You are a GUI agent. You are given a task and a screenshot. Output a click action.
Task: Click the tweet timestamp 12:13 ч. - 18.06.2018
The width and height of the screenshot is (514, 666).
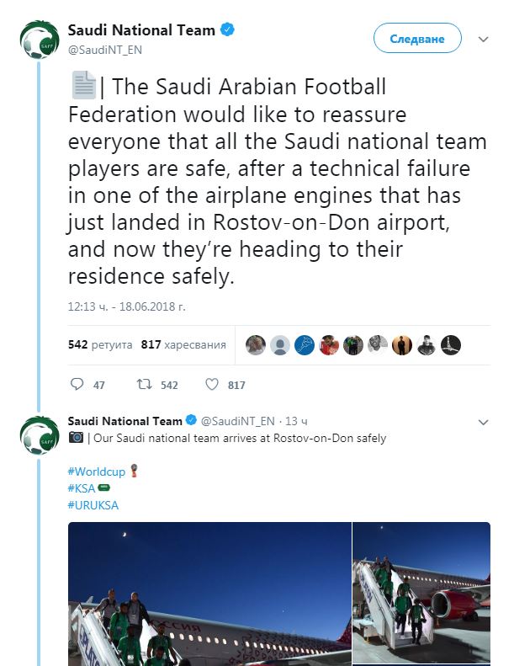pos(127,306)
